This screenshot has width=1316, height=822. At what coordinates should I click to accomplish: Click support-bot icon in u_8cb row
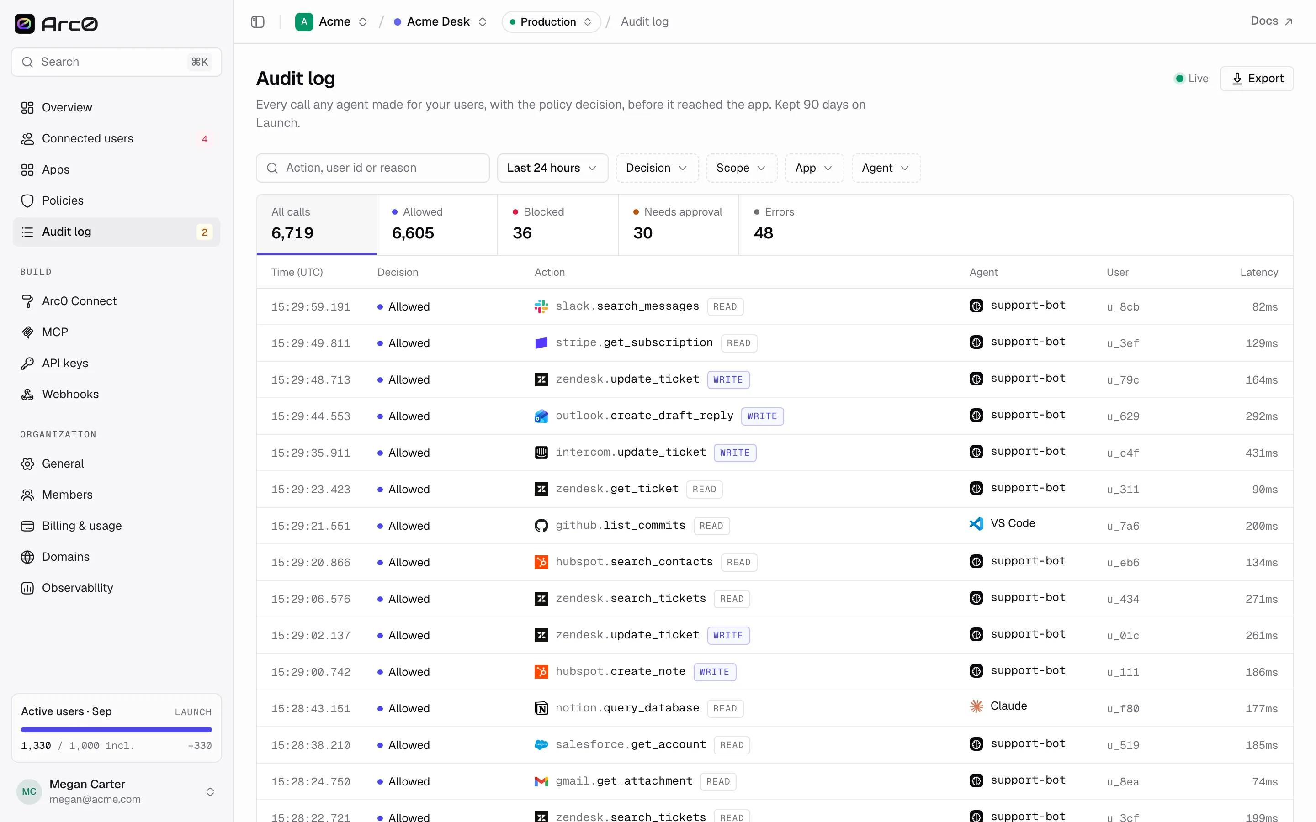click(976, 306)
